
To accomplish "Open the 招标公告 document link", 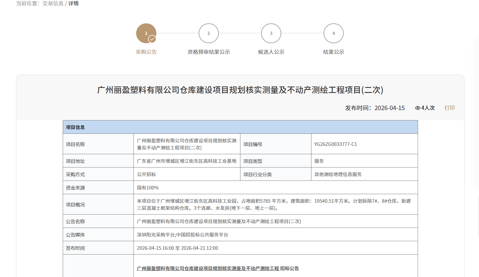I will 218,269.
